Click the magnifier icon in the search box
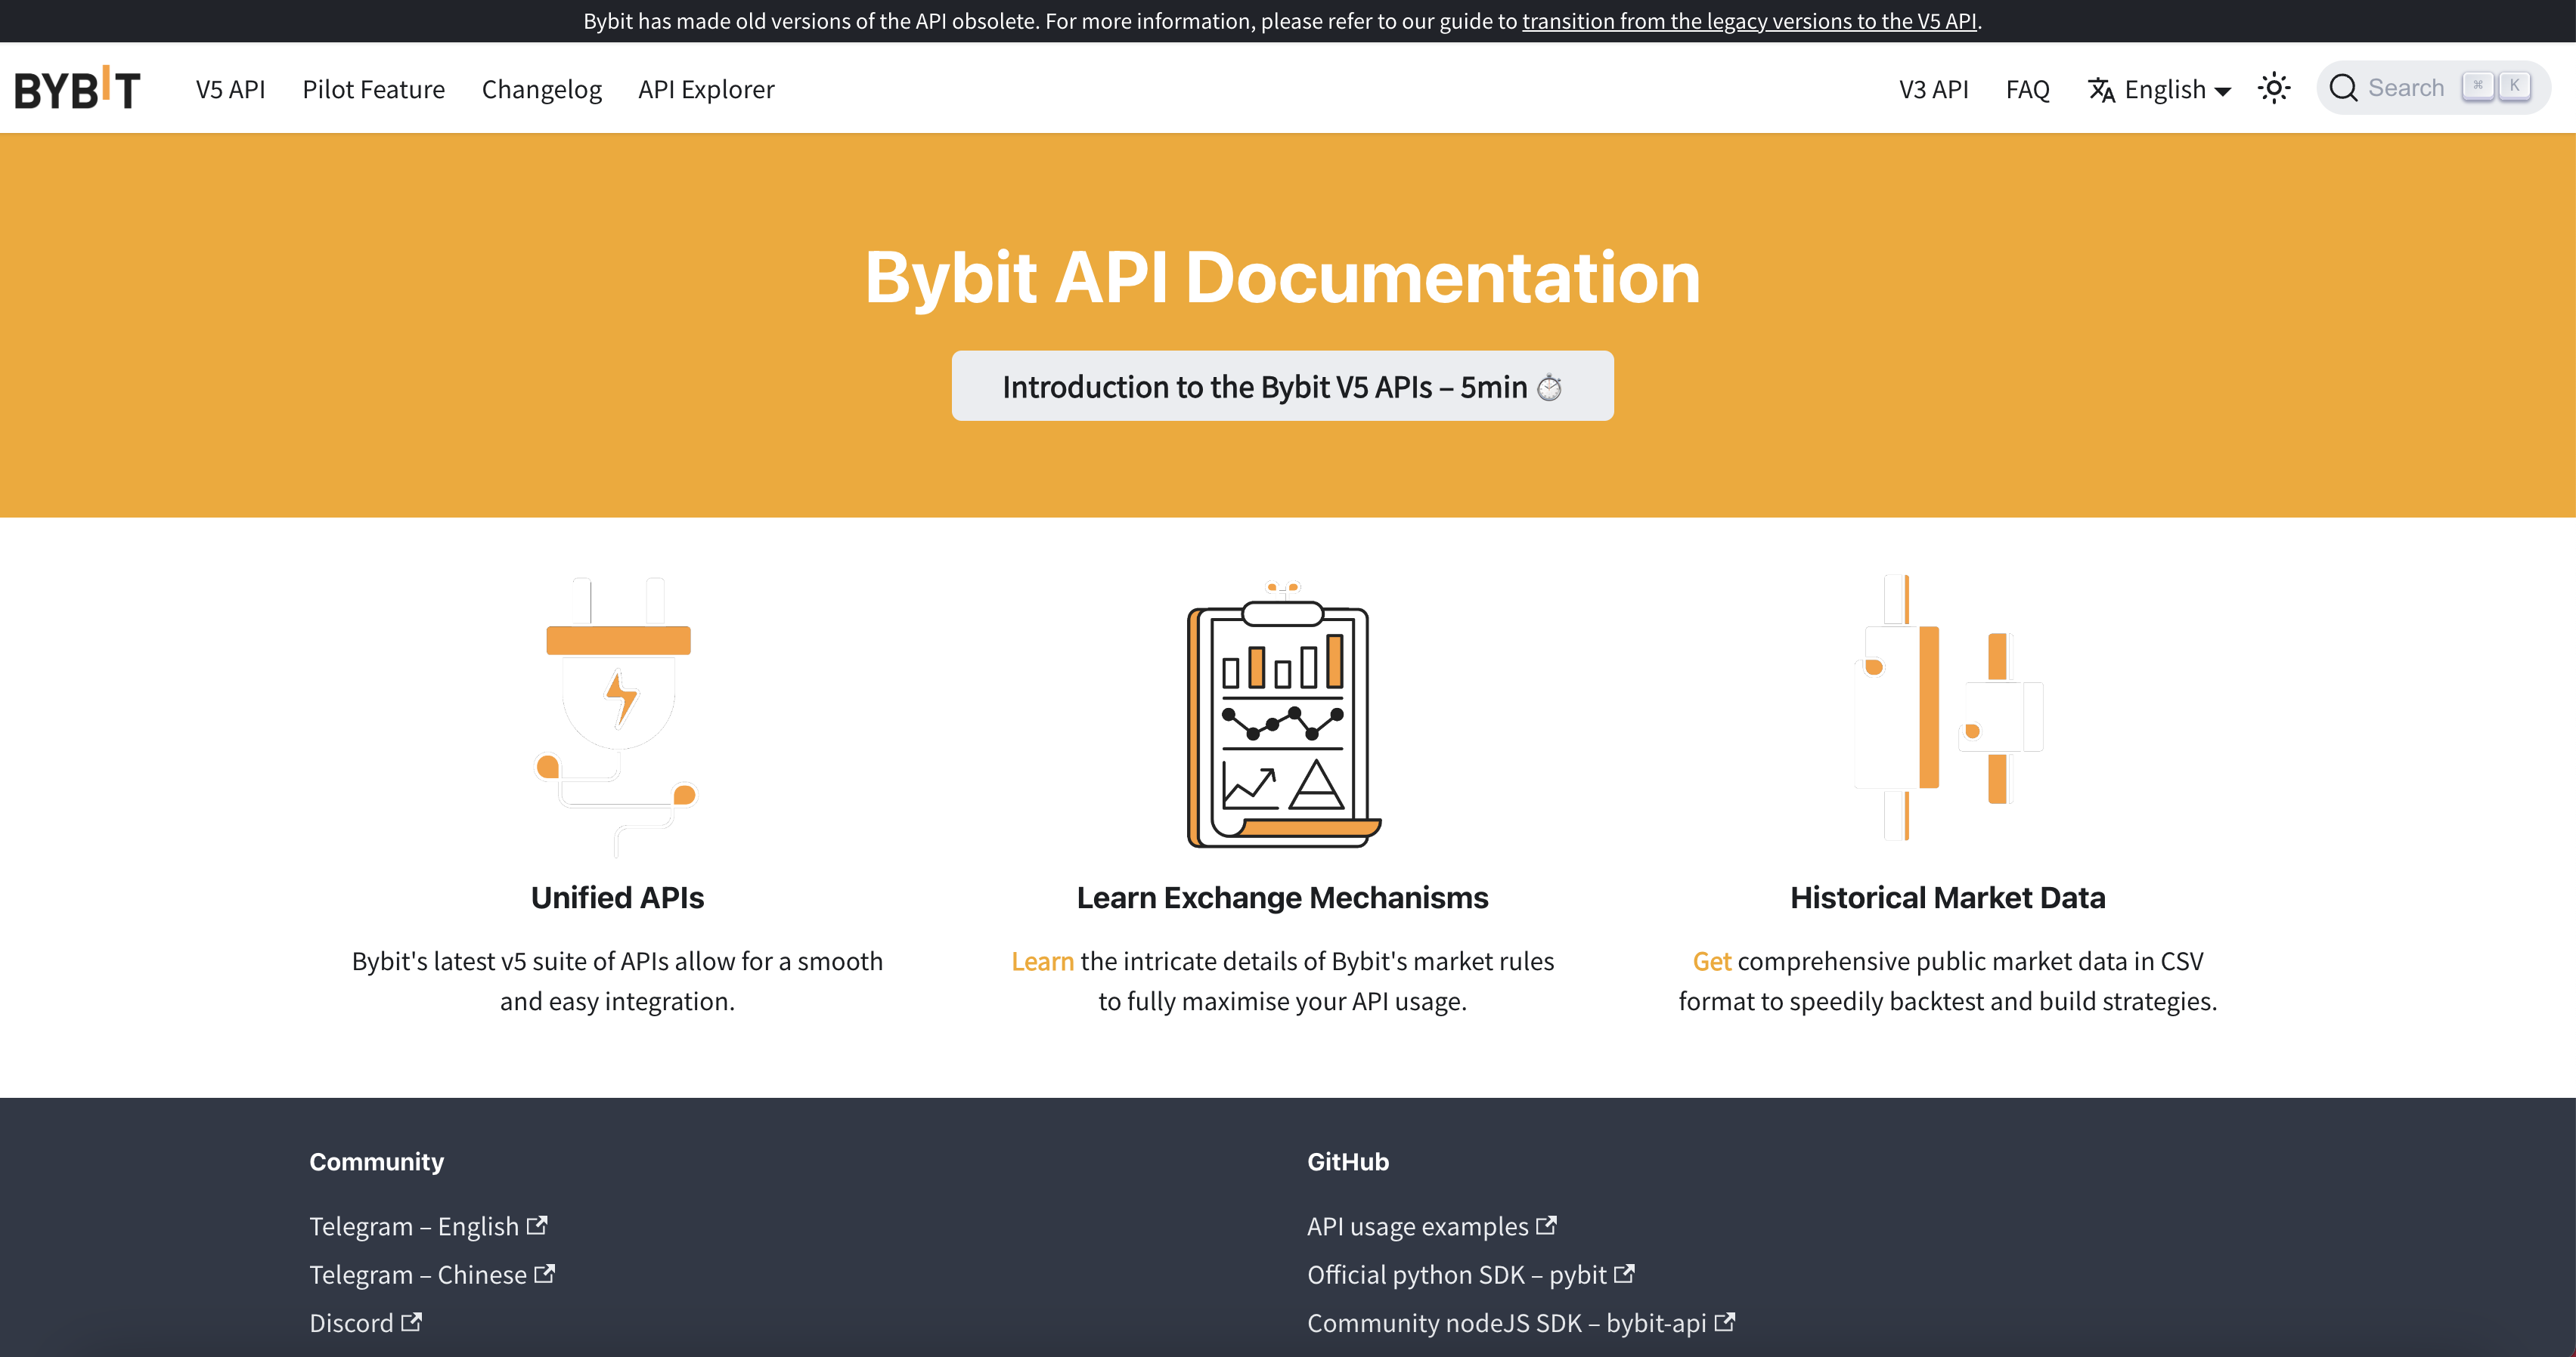 point(2343,88)
